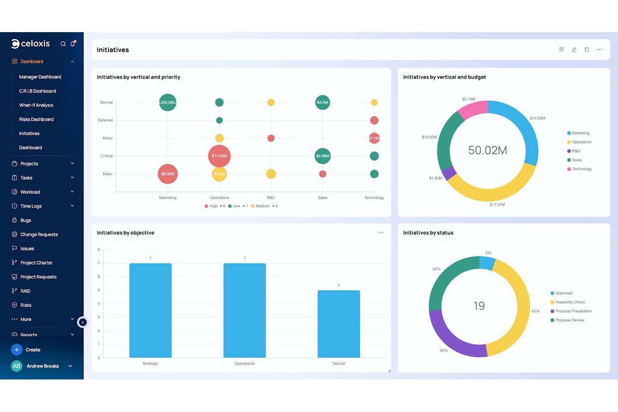This screenshot has width=618, height=412.
Task: Toggle the High priority legend entry
Action: (211, 206)
